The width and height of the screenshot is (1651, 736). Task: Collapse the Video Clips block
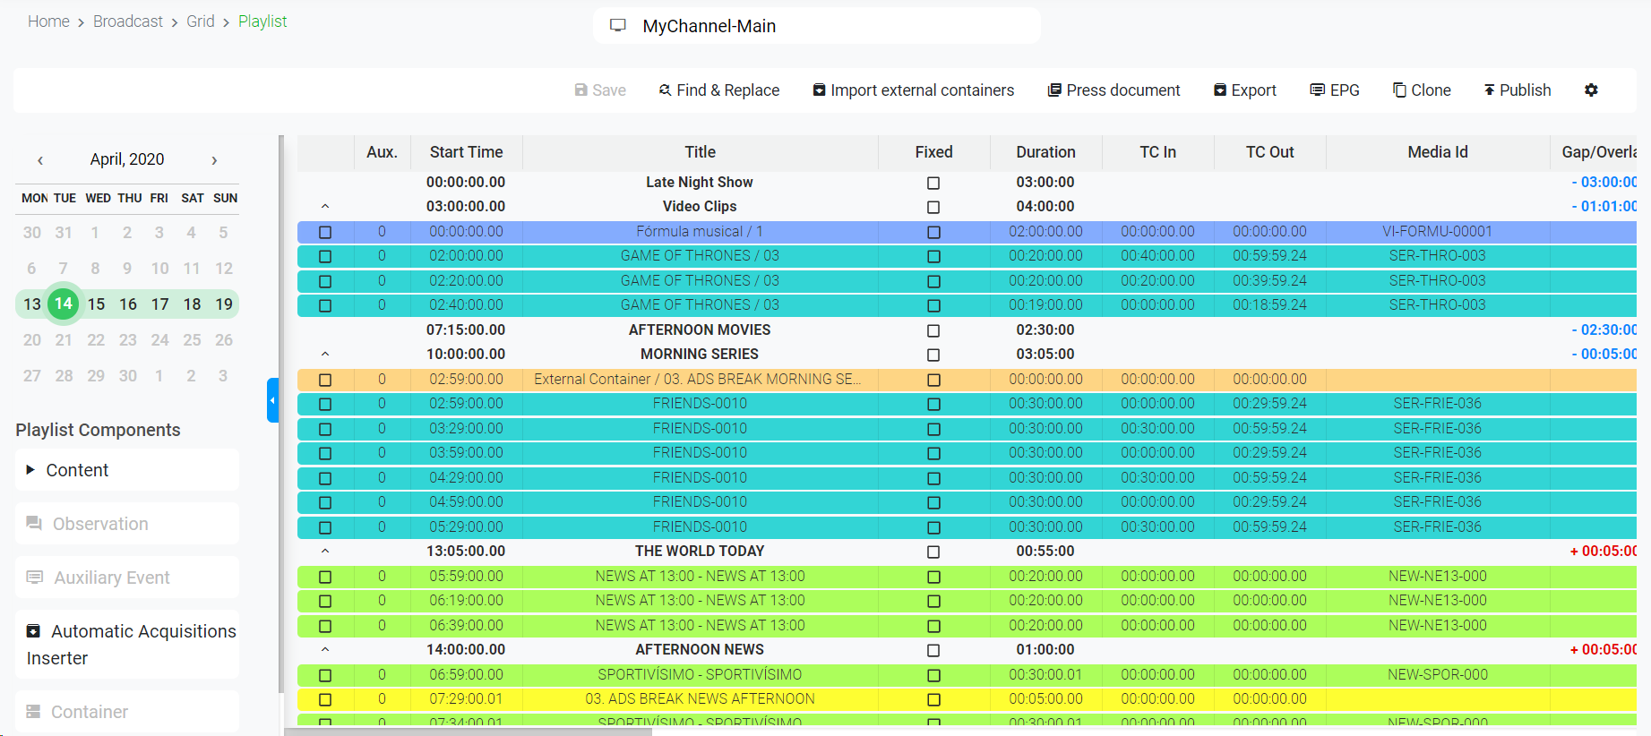(325, 207)
